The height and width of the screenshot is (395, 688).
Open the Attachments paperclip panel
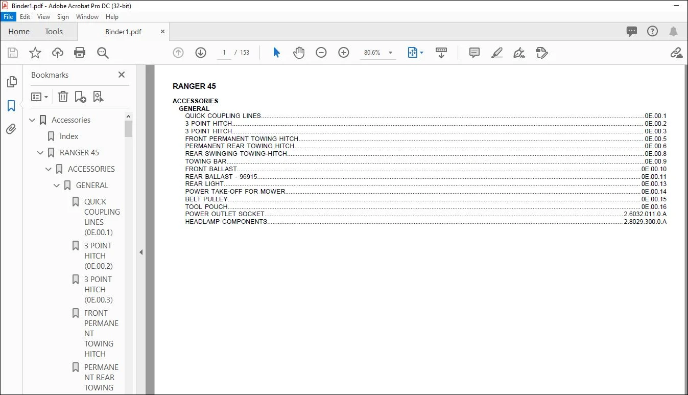click(x=11, y=129)
